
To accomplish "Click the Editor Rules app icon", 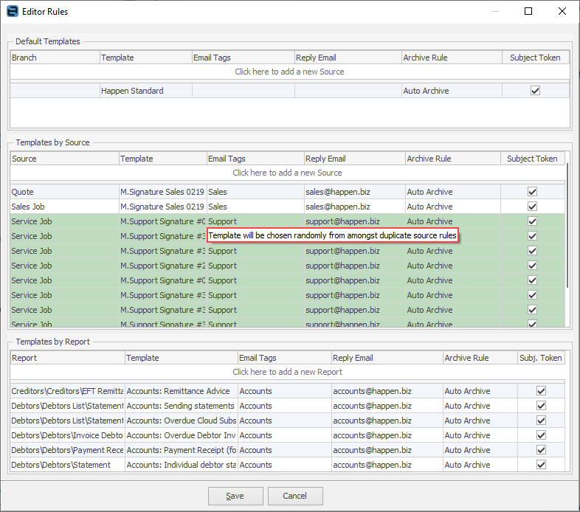I will coord(12,12).
